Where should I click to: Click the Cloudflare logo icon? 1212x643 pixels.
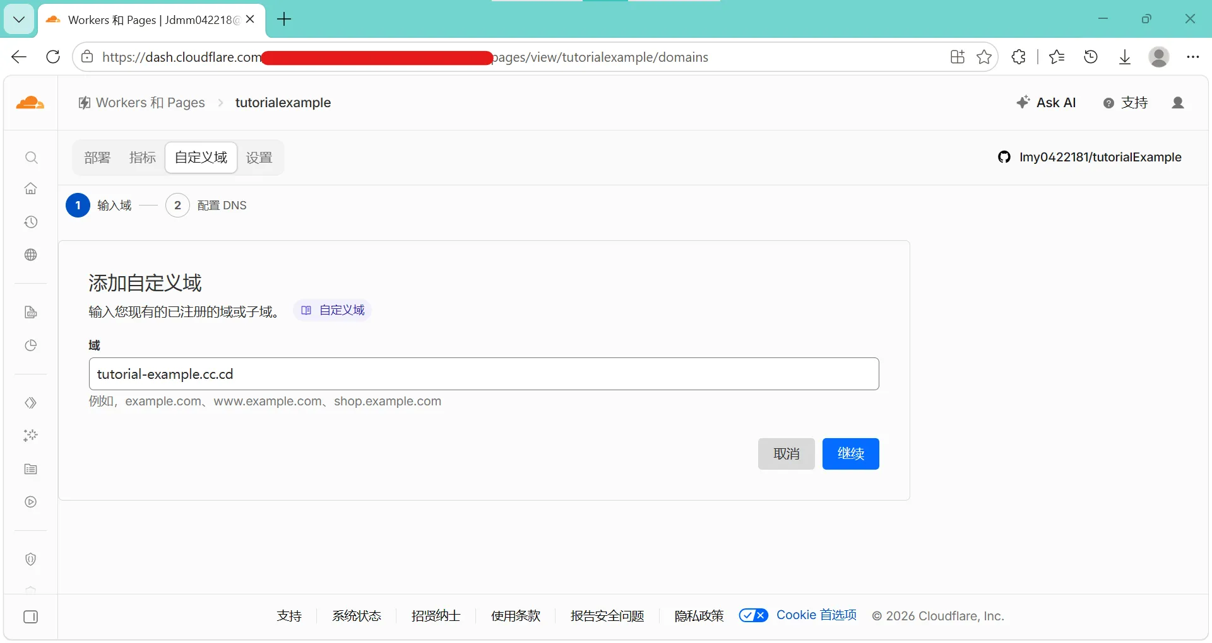point(30,103)
